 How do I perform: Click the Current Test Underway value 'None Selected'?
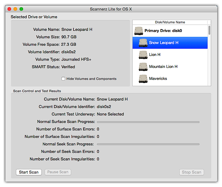point(110,114)
